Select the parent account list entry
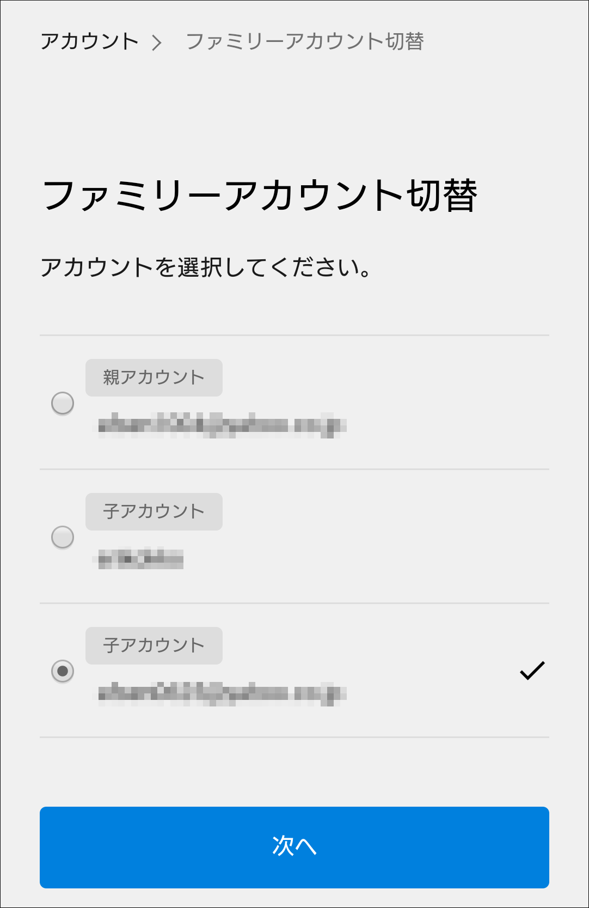The height and width of the screenshot is (908, 589). [x=294, y=403]
